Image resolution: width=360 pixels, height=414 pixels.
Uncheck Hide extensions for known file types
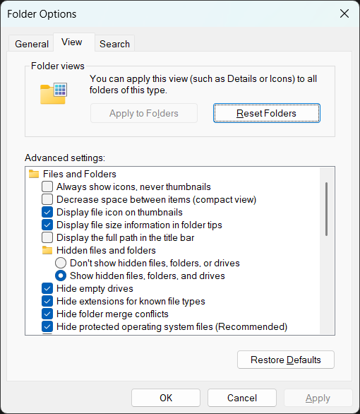pos(47,301)
